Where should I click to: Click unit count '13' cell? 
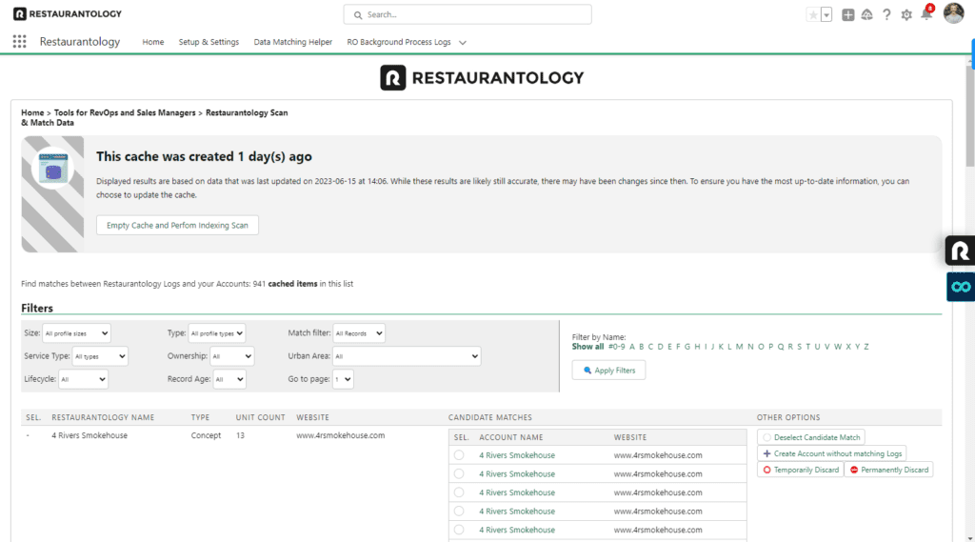pyautogui.click(x=240, y=435)
